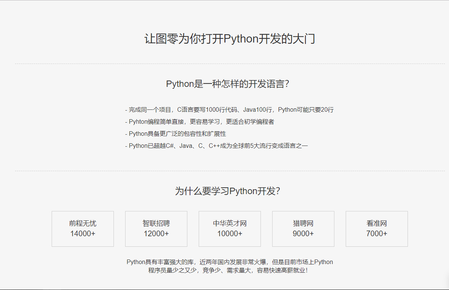
Task: Click the 9000+ statistic text
Action: [303, 234]
